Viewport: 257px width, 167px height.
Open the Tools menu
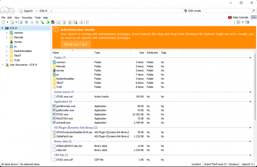[38, 18]
